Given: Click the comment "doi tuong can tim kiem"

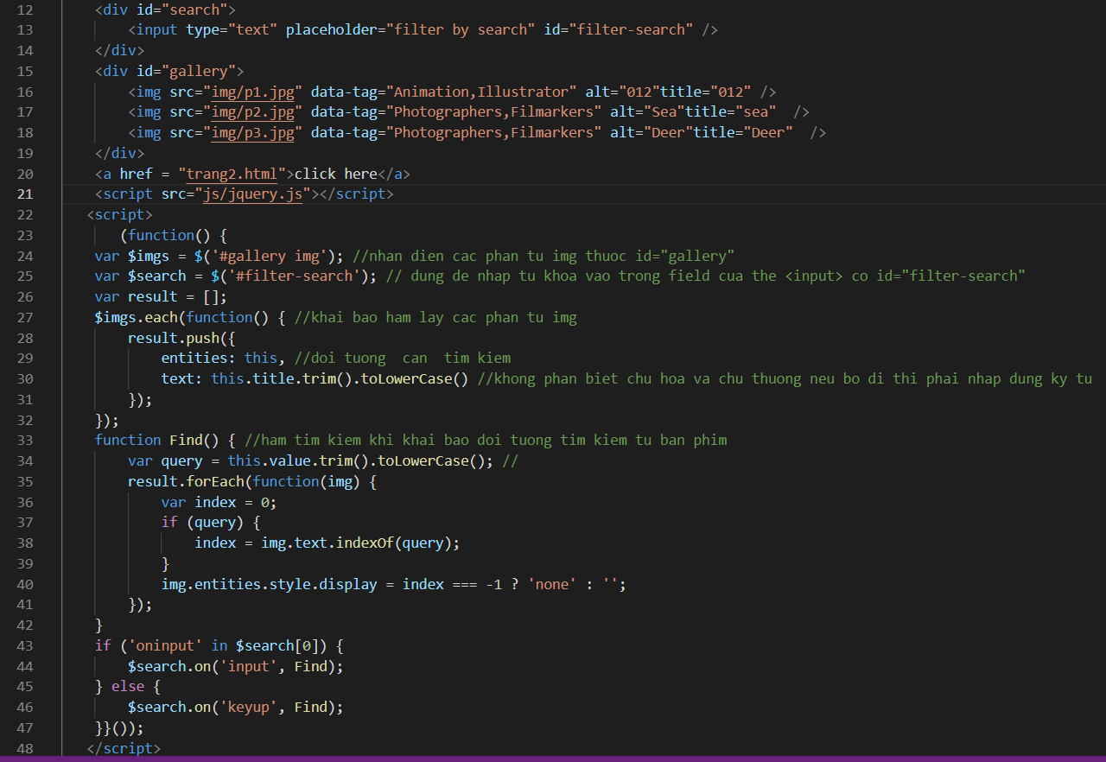Looking at the screenshot, I should pyautogui.click(x=403, y=358).
